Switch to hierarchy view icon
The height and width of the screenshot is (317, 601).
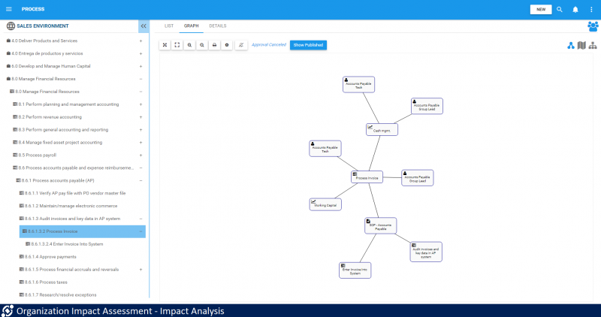[x=593, y=45]
